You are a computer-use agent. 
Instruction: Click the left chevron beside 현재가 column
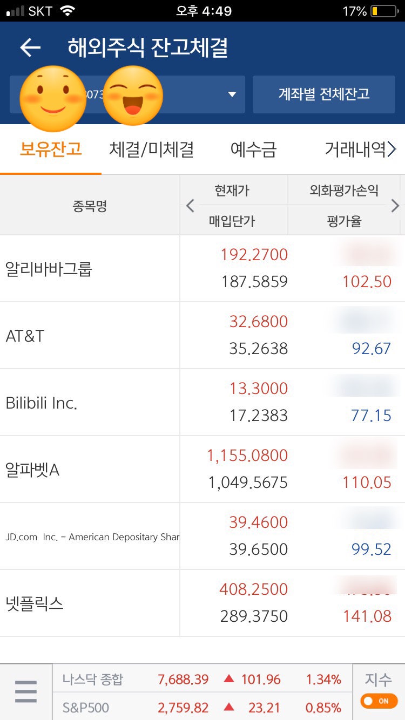point(190,206)
